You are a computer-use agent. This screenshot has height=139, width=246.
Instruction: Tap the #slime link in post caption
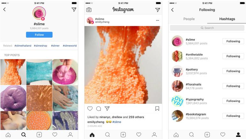point(117,122)
